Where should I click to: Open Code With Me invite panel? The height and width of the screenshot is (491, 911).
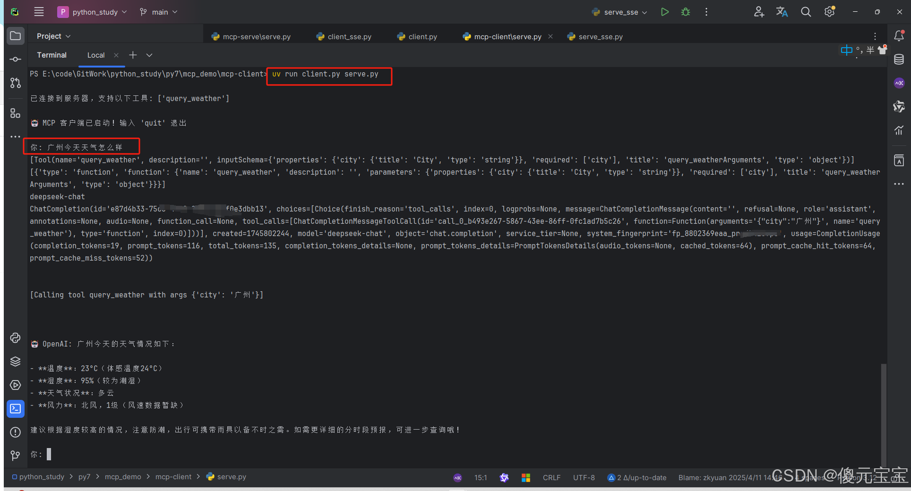tap(758, 12)
